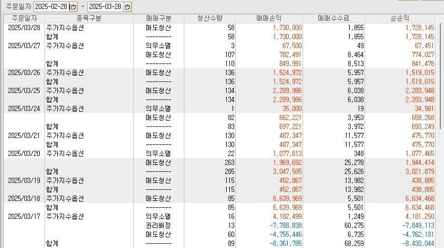The height and width of the screenshot is (248, 444).
Task: Click profit value 782,491
Action: [x=290, y=55]
